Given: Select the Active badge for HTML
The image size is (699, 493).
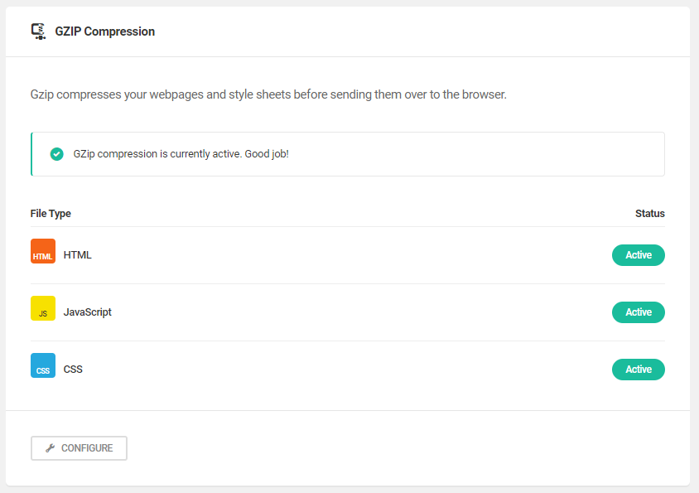Looking at the screenshot, I should click(638, 255).
